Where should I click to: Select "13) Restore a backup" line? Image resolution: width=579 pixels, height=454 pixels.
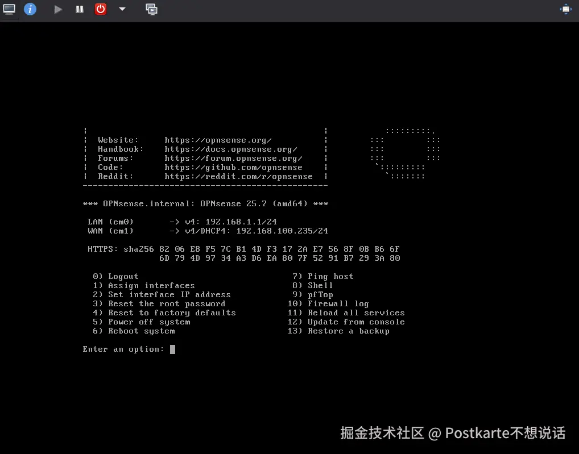(x=338, y=331)
